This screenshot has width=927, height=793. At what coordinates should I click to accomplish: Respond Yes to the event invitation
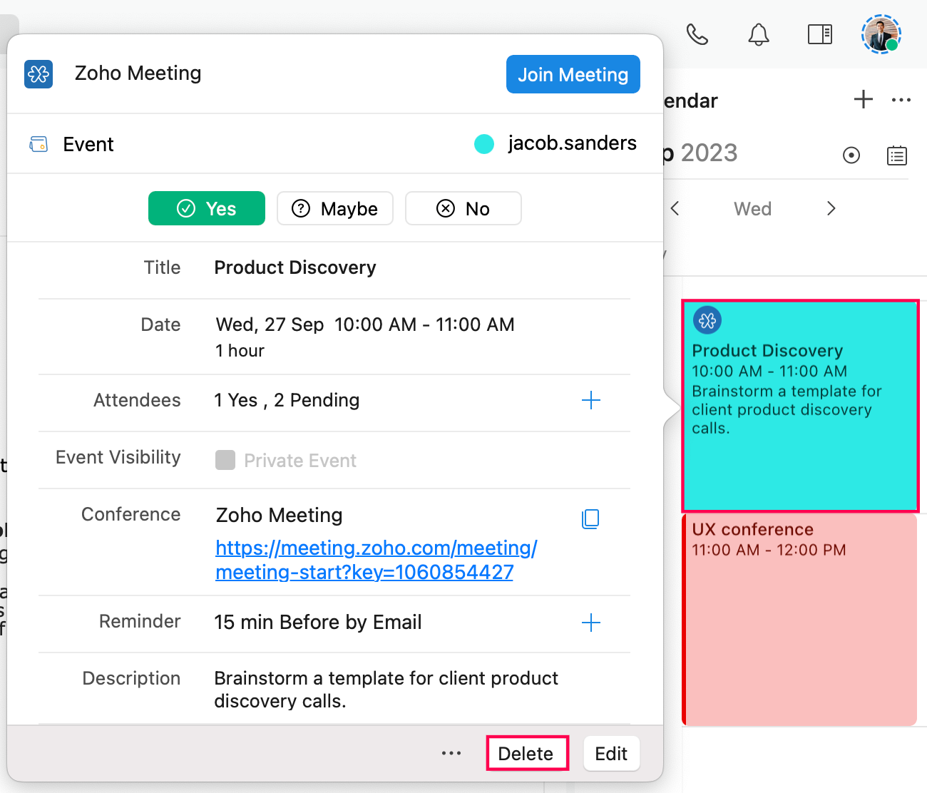click(207, 208)
